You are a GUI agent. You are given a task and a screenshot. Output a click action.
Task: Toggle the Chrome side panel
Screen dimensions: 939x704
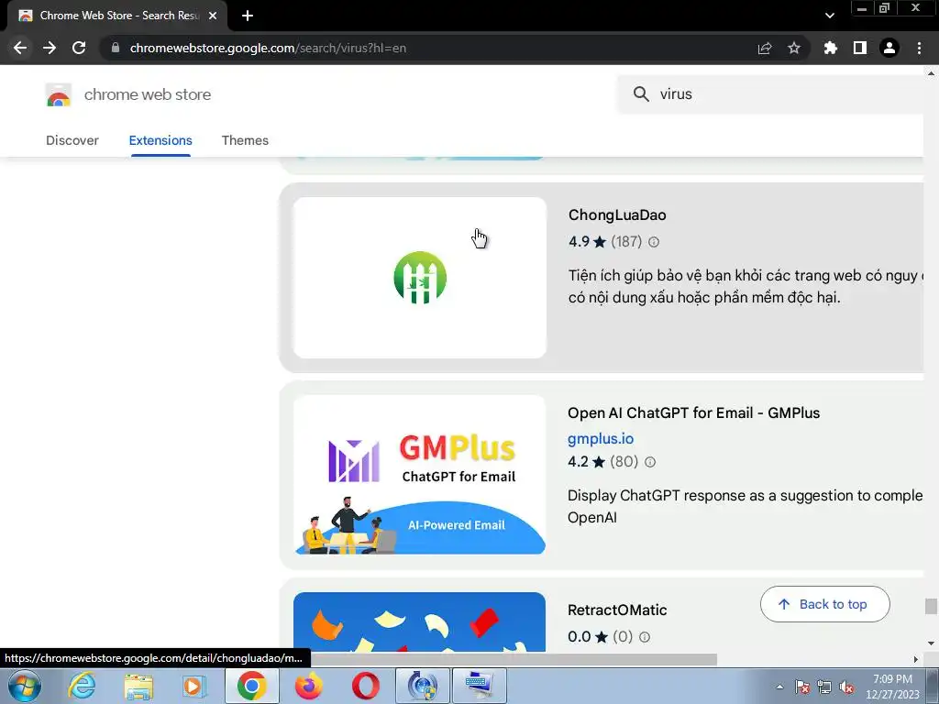[860, 48]
